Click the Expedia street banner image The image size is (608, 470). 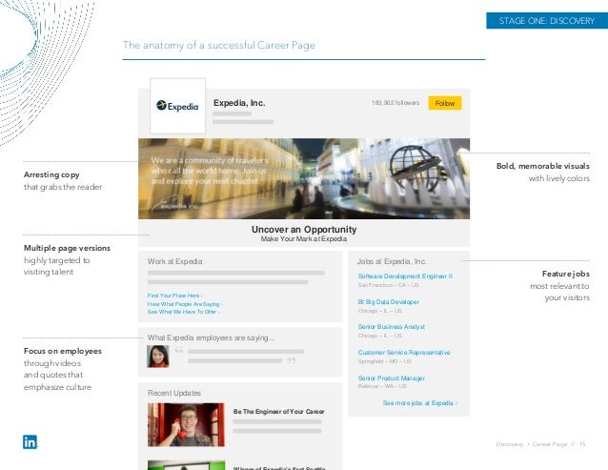click(304, 179)
